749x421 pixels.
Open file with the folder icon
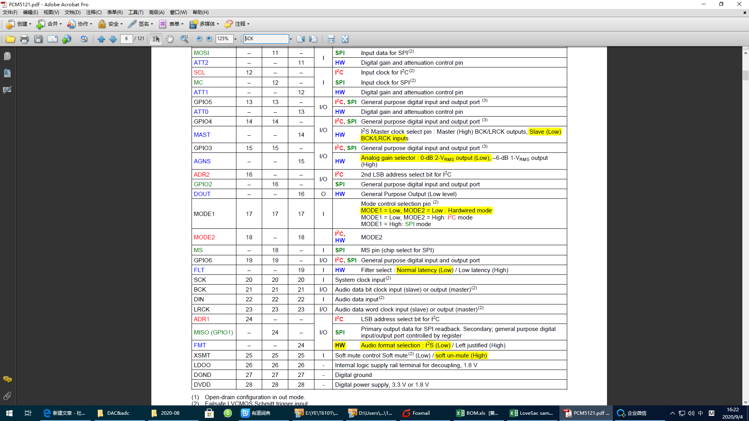10,39
